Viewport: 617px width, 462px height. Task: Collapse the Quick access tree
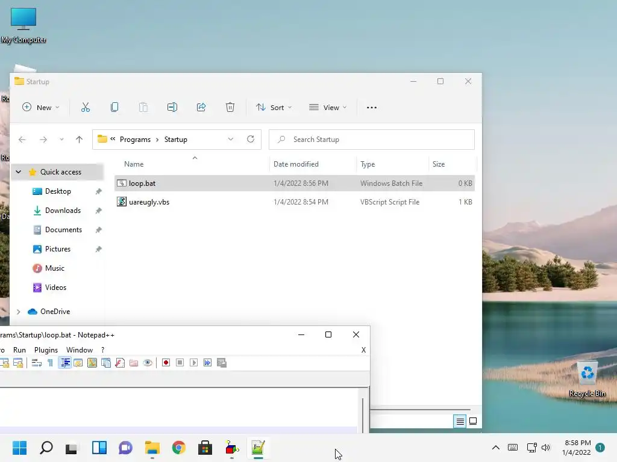(x=18, y=172)
